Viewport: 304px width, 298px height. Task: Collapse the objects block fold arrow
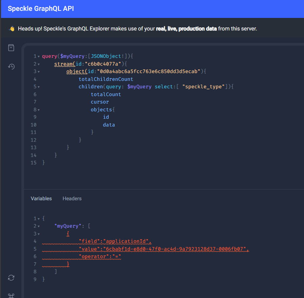pyautogui.click(x=39, y=110)
